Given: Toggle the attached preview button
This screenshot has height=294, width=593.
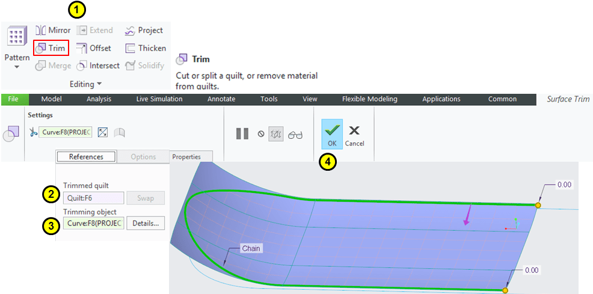Looking at the screenshot, I should pyautogui.click(x=277, y=134).
